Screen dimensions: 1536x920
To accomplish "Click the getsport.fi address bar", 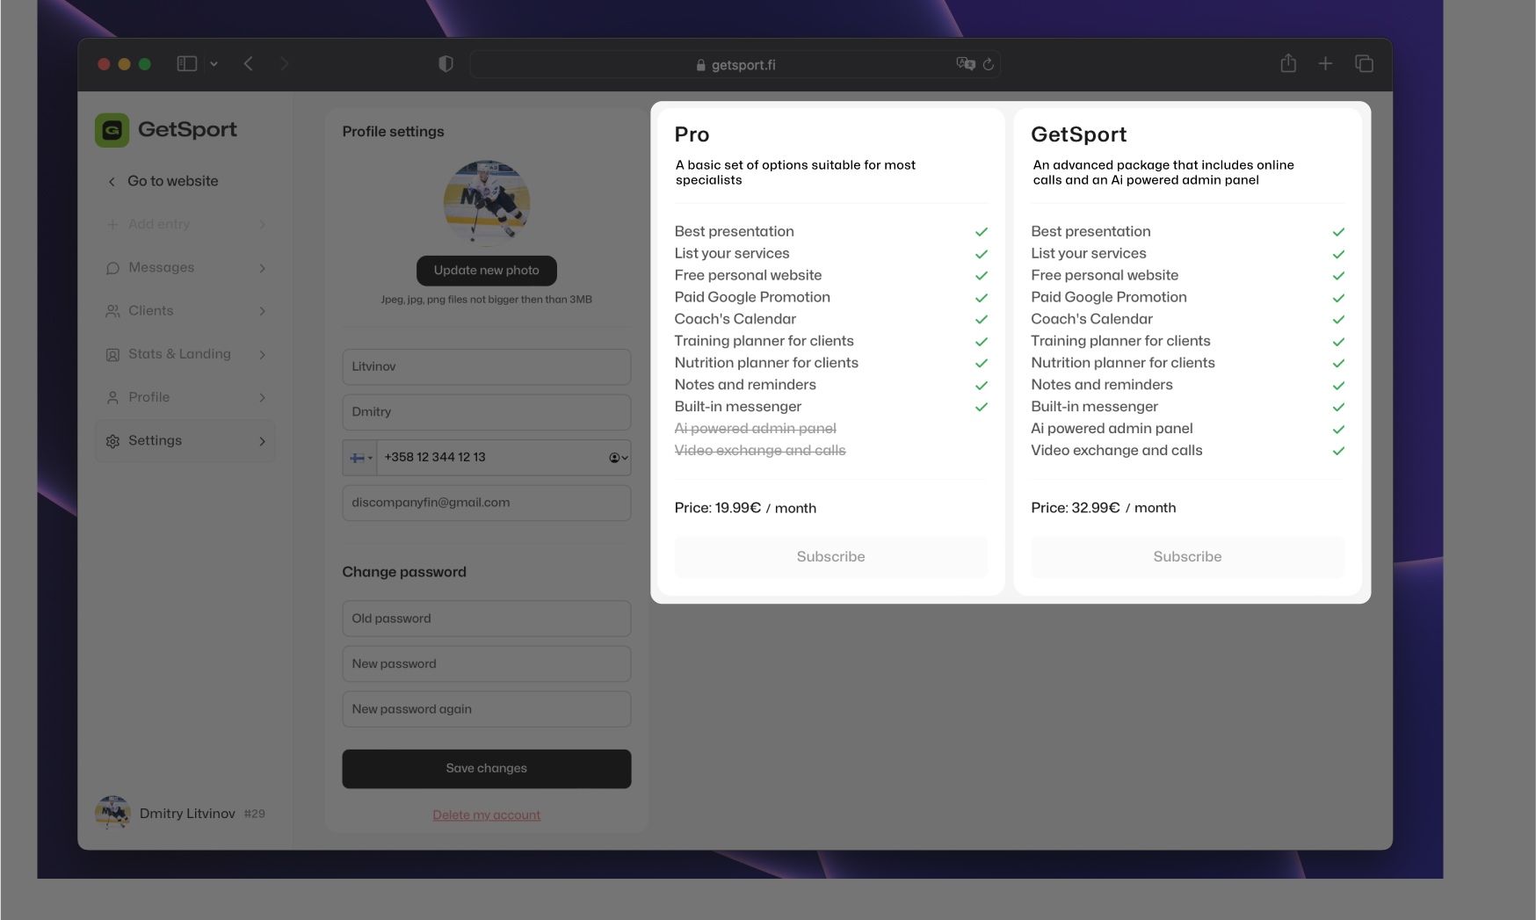I will (x=735, y=64).
